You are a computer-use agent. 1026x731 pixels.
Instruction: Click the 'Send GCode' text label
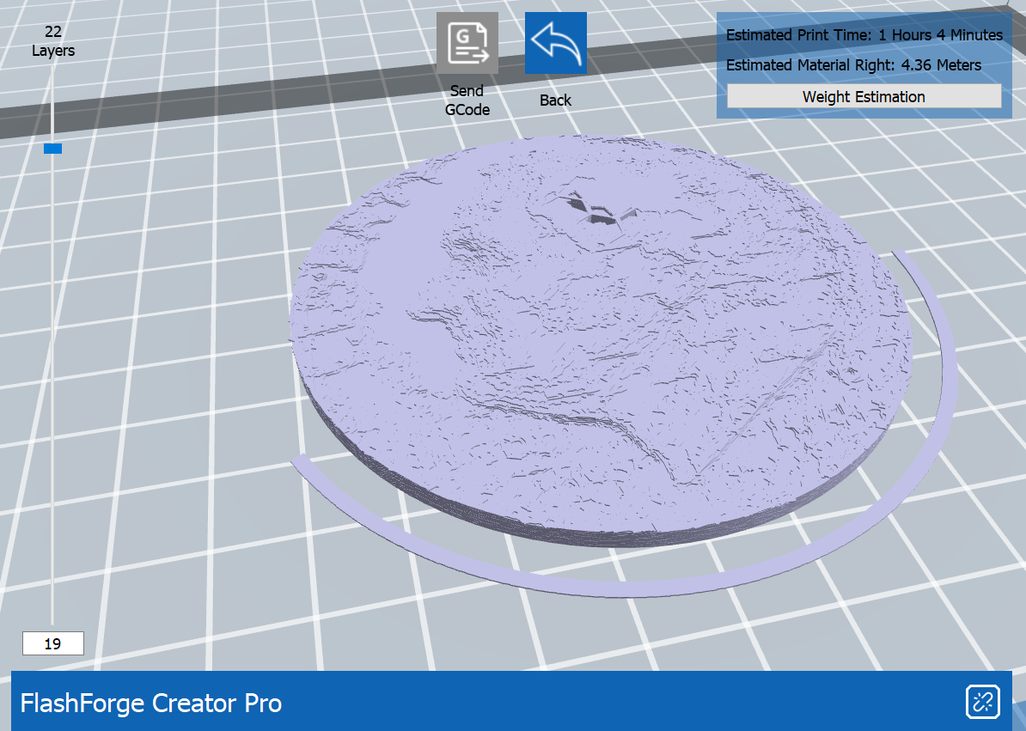pyautogui.click(x=467, y=100)
